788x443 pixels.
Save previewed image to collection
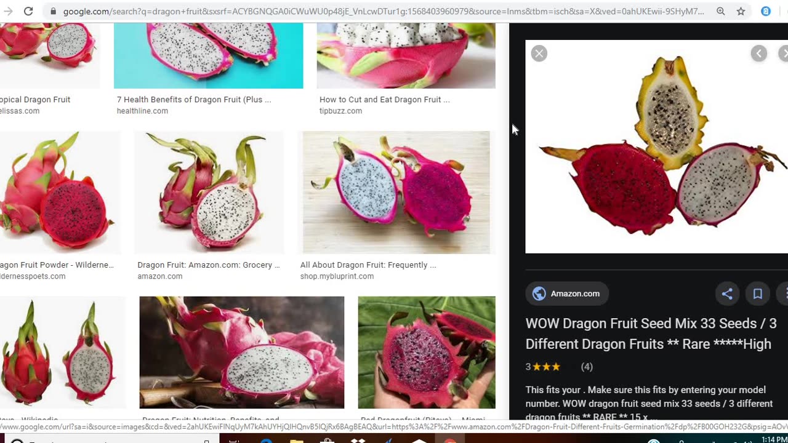point(758,293)
